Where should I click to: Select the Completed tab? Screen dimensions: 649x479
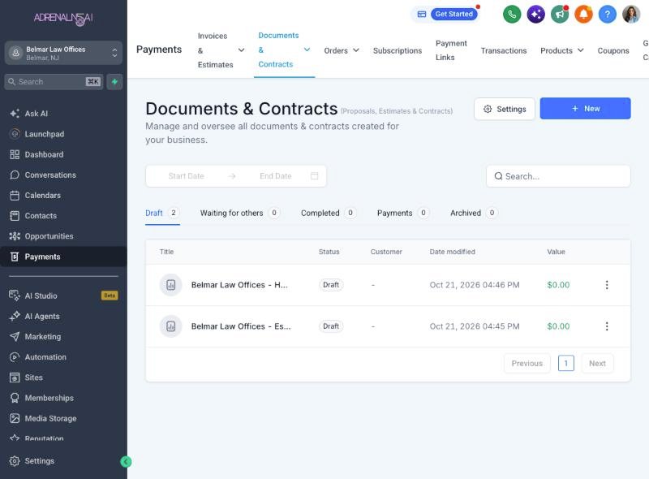[x=329, y=213]
